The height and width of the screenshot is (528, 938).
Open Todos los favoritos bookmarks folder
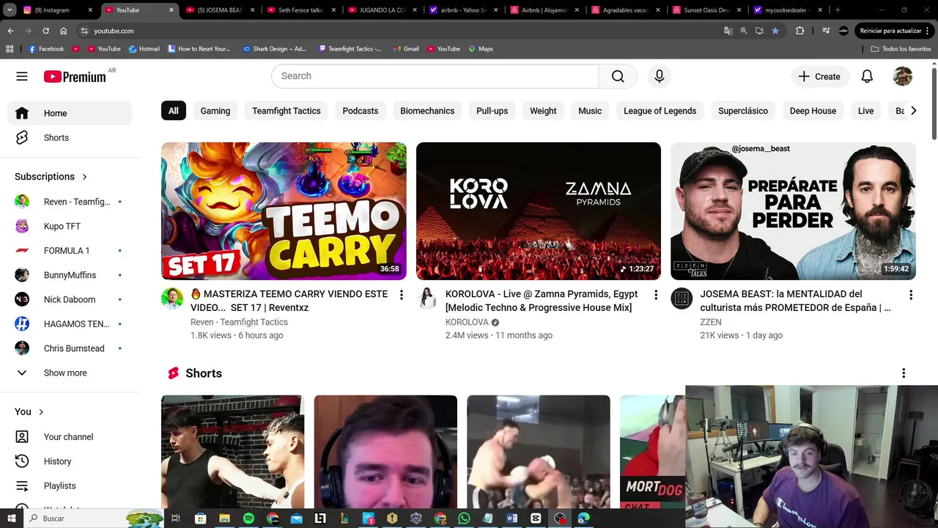[901, 48]
